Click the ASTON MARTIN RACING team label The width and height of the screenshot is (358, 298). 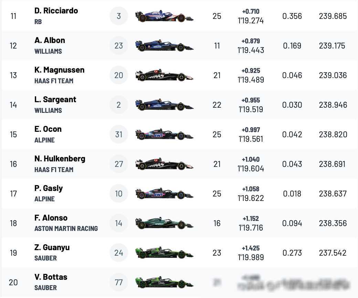click(x=66, y=228)
